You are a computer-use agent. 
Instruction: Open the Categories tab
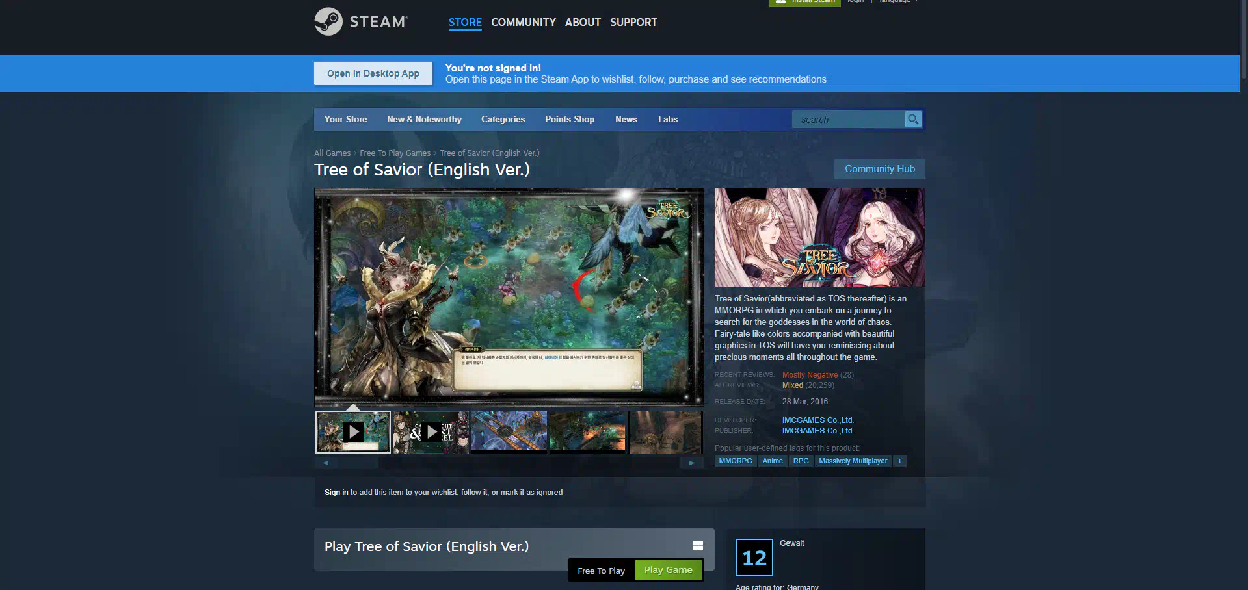coord(503,119)
